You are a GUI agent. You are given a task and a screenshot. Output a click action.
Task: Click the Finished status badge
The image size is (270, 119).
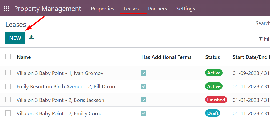pyautogui.click(x=216, y=100)
